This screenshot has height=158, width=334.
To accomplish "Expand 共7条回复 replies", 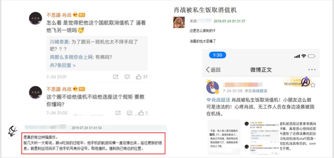I will click(x=62, y=65).
